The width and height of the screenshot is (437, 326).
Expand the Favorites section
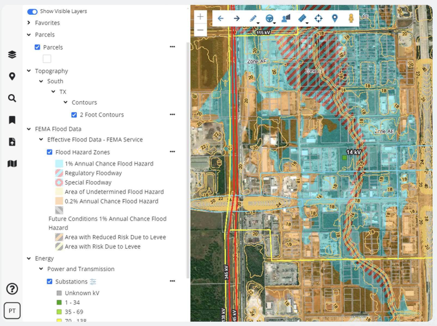click(x=28, y=23)
